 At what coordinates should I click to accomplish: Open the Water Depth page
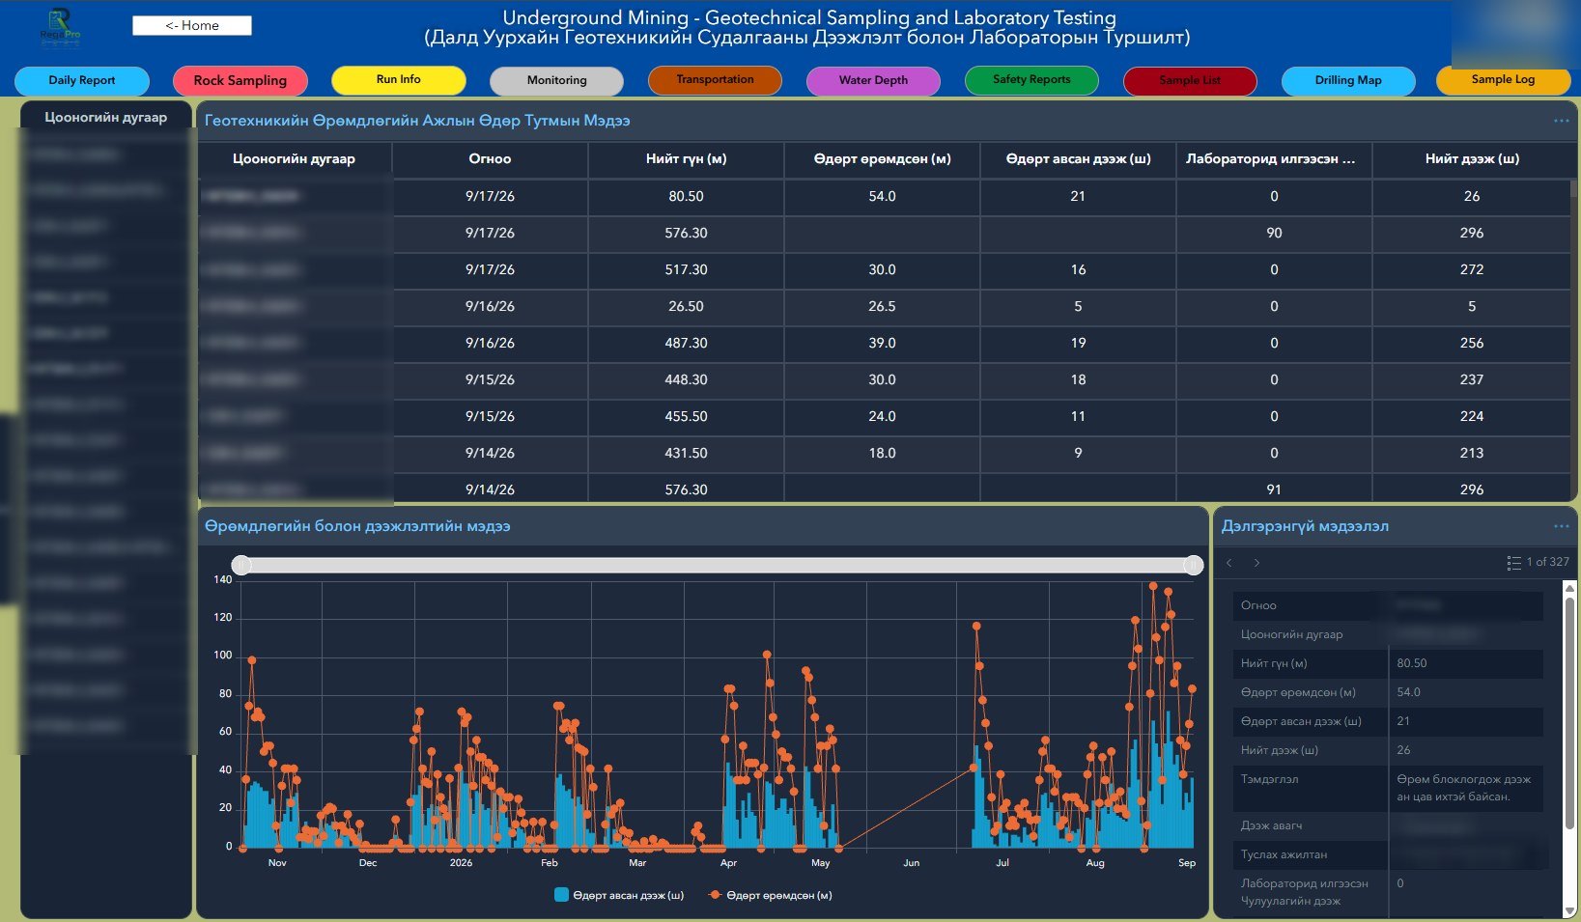(x=874, y=80)
